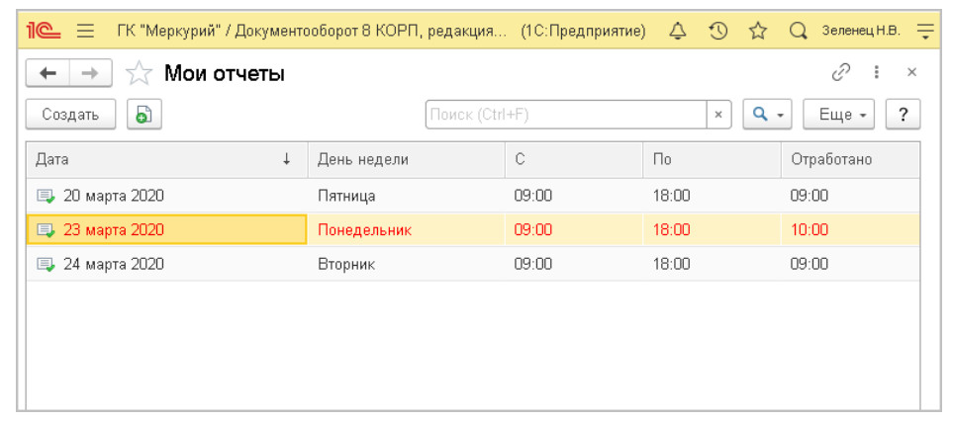Click the copy link chain icon
Screen dimensions: 953x421
click(841, 72)
